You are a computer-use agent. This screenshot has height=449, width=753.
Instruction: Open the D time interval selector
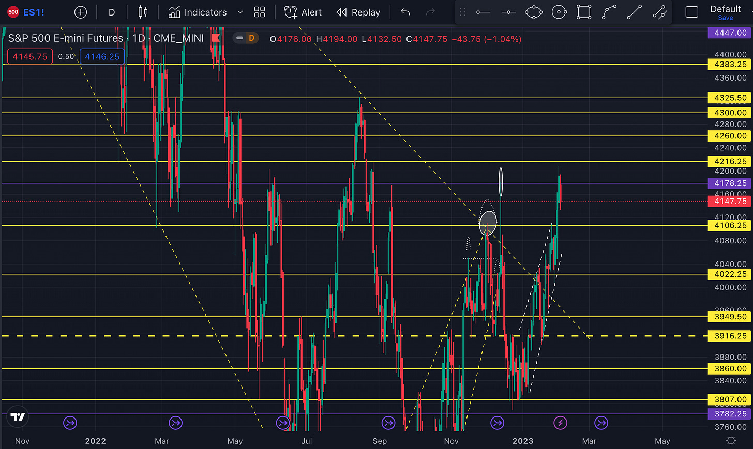(112, 12)
